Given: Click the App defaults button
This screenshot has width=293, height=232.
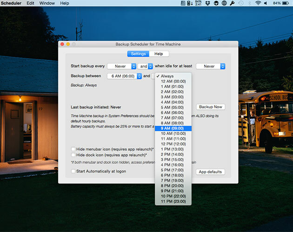Looking at the screenshot, I should click(x=210, y=172).
